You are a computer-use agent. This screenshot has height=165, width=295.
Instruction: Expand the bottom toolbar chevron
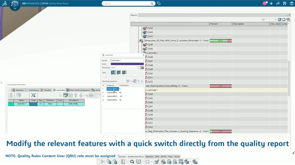pyautogui.click(x=98, y=159)
